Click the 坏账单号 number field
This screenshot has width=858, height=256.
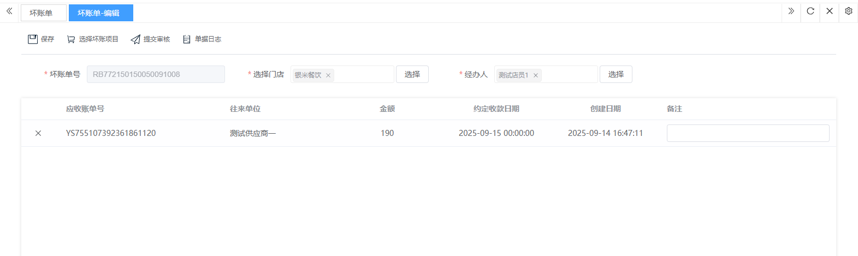point(156,74)
